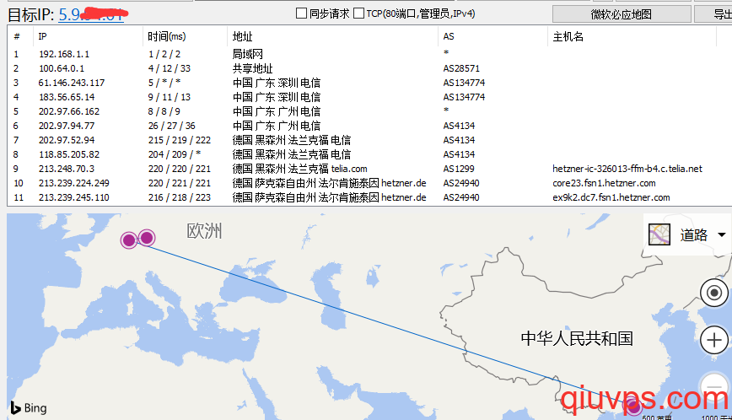Click the 共享地址 address cell
732x420 pixels.
click(252, 68)
